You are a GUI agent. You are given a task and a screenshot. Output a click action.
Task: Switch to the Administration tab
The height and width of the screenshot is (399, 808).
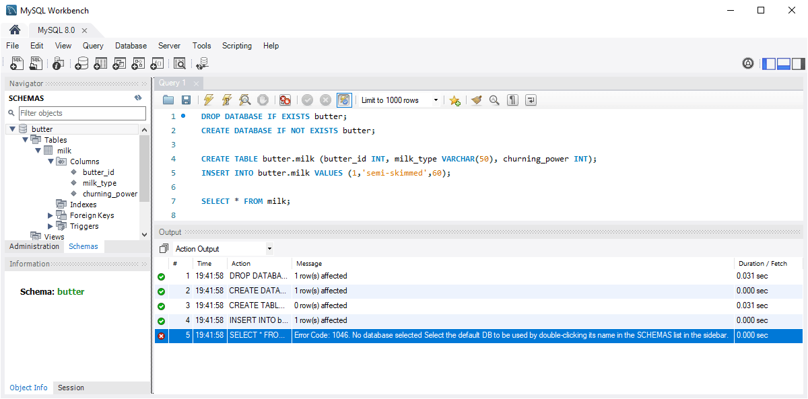point(34,246)
